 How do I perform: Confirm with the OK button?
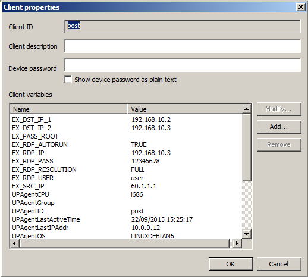point(231,264)
